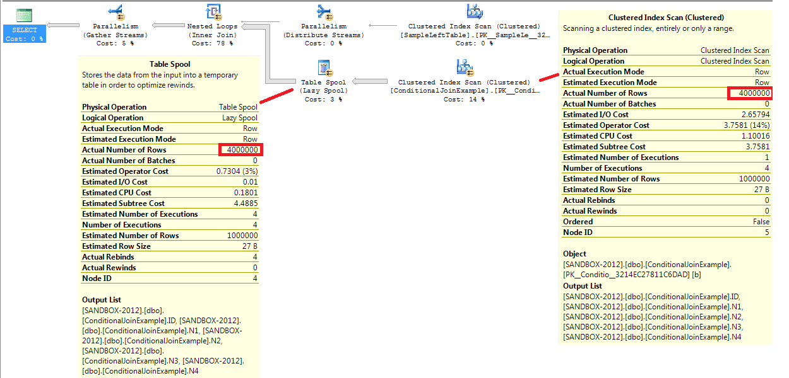Click 'Physical Operation' row in Table Spool tooltip
Viewport: 789px width, 378px height.
(170, 107)
